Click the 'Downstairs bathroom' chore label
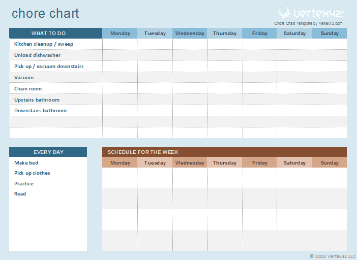The height and width of the screenshot is (260, 357). [x=40, y=111]
